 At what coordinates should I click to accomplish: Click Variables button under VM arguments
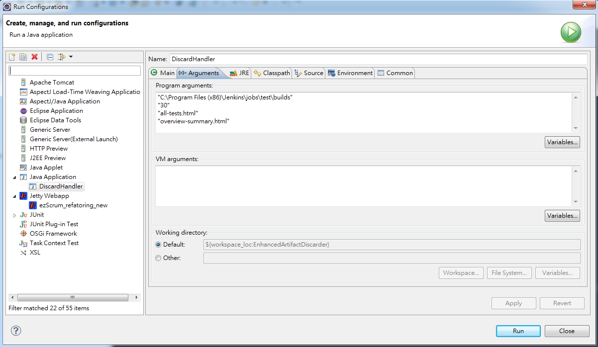pyautogui.click(x=563, y=216)
